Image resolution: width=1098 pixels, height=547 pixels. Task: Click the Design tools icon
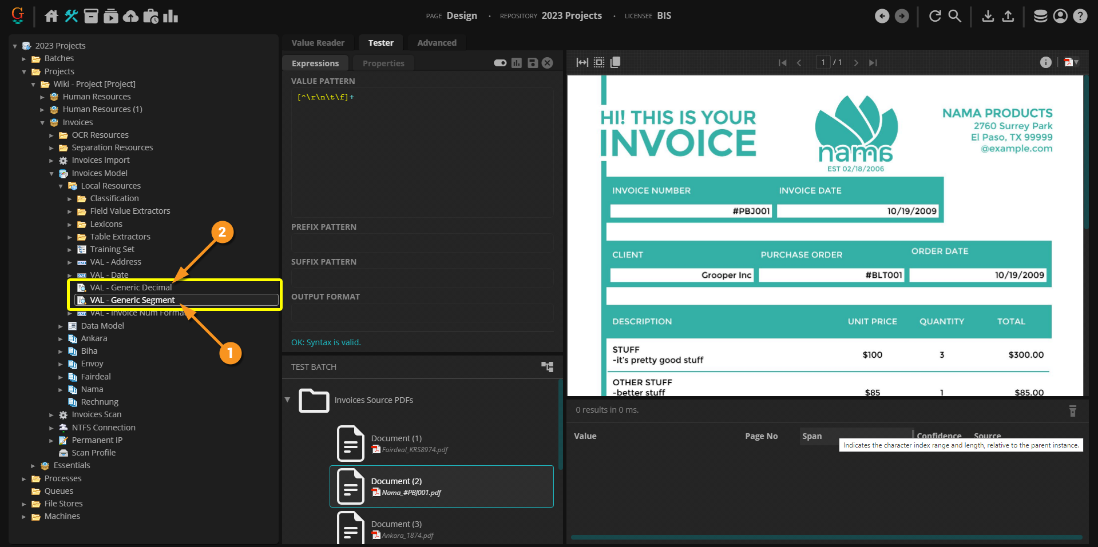pos(71,16)
